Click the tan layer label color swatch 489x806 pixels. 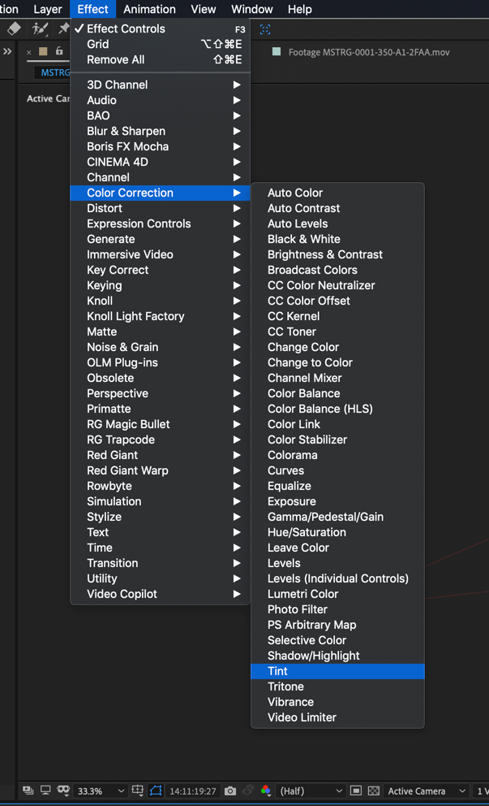pyautogui.click(x=42, y=52)
